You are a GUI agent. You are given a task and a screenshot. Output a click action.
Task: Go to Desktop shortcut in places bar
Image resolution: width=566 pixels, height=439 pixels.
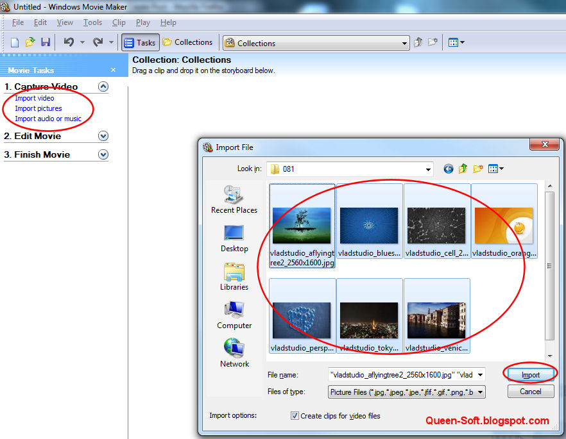[x=234, y=238]
